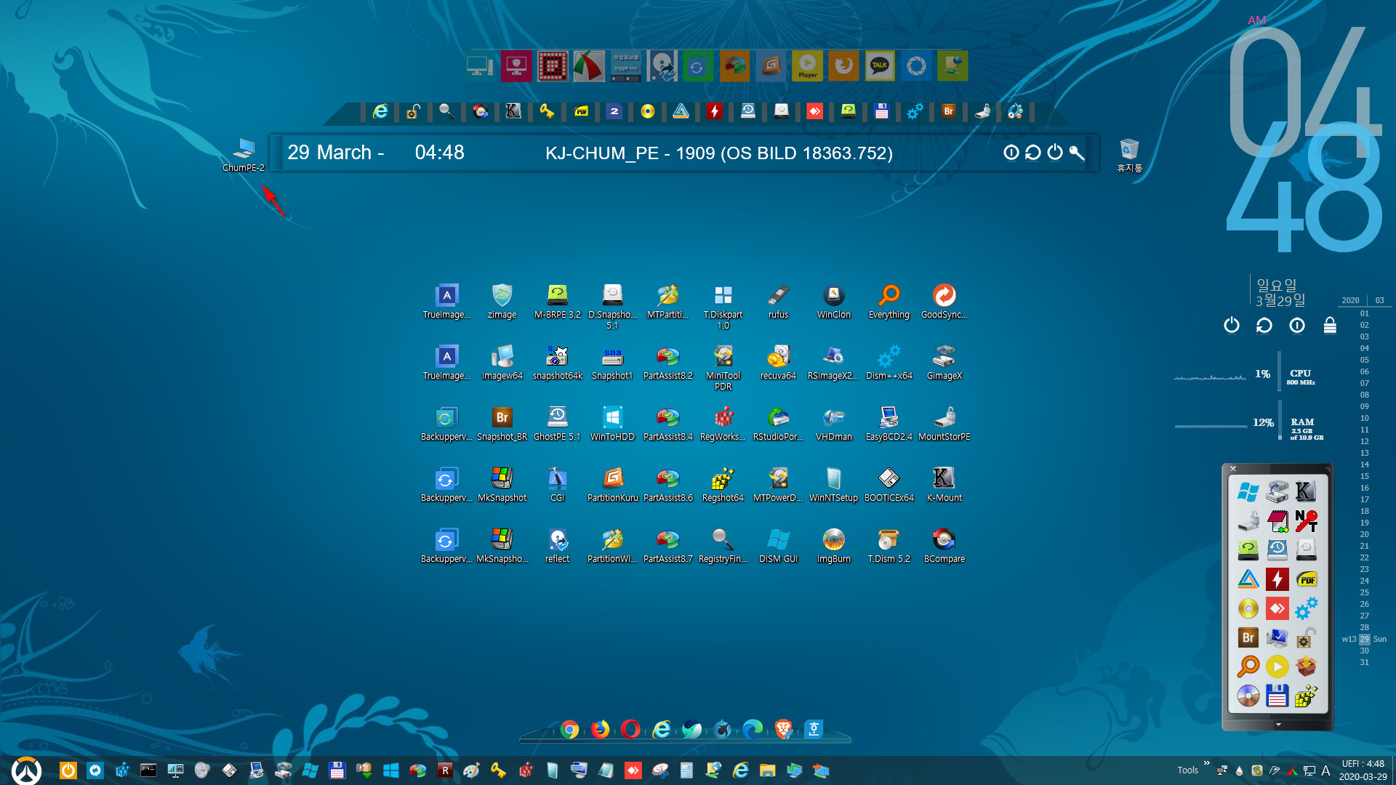Open the TrueImage shortcut in the first icon row
Image resolution: width=1396 pixels, height=785 pixels.
point(446,301)
